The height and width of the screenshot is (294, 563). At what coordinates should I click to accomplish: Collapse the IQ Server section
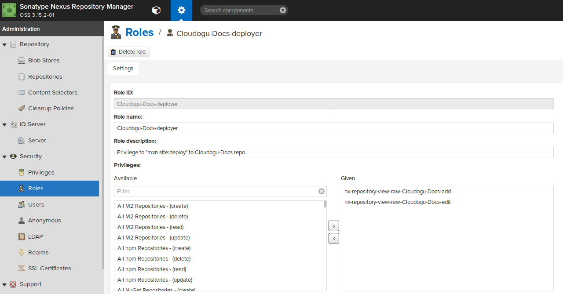click(4, 124)
